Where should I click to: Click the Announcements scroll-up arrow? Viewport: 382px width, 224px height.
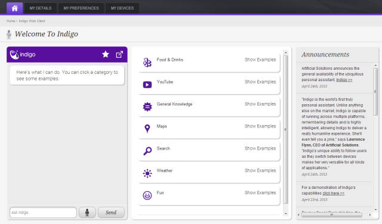pos(375,65)
